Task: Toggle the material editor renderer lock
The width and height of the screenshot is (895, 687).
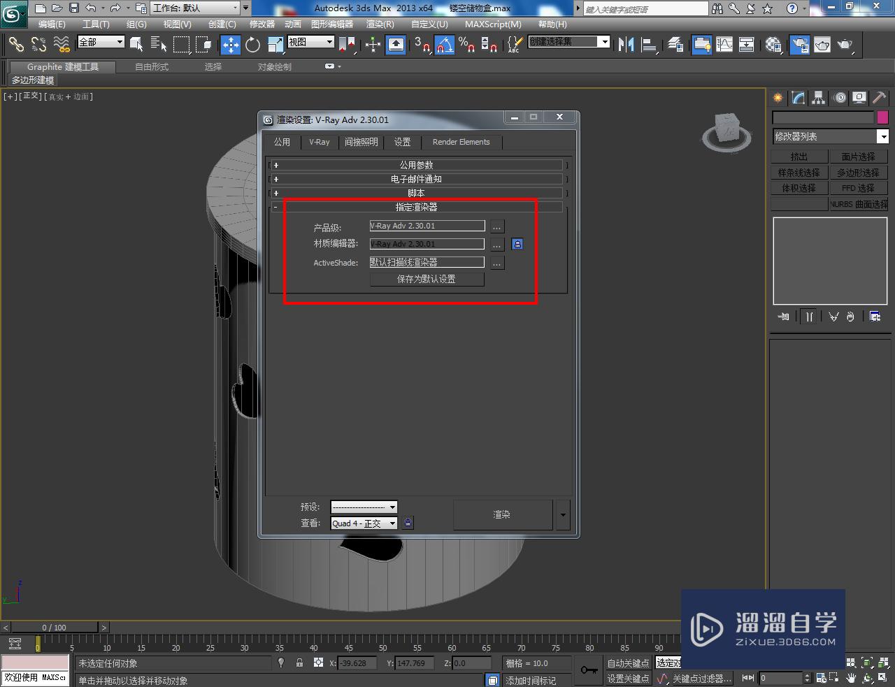Action: coord(517,244)
